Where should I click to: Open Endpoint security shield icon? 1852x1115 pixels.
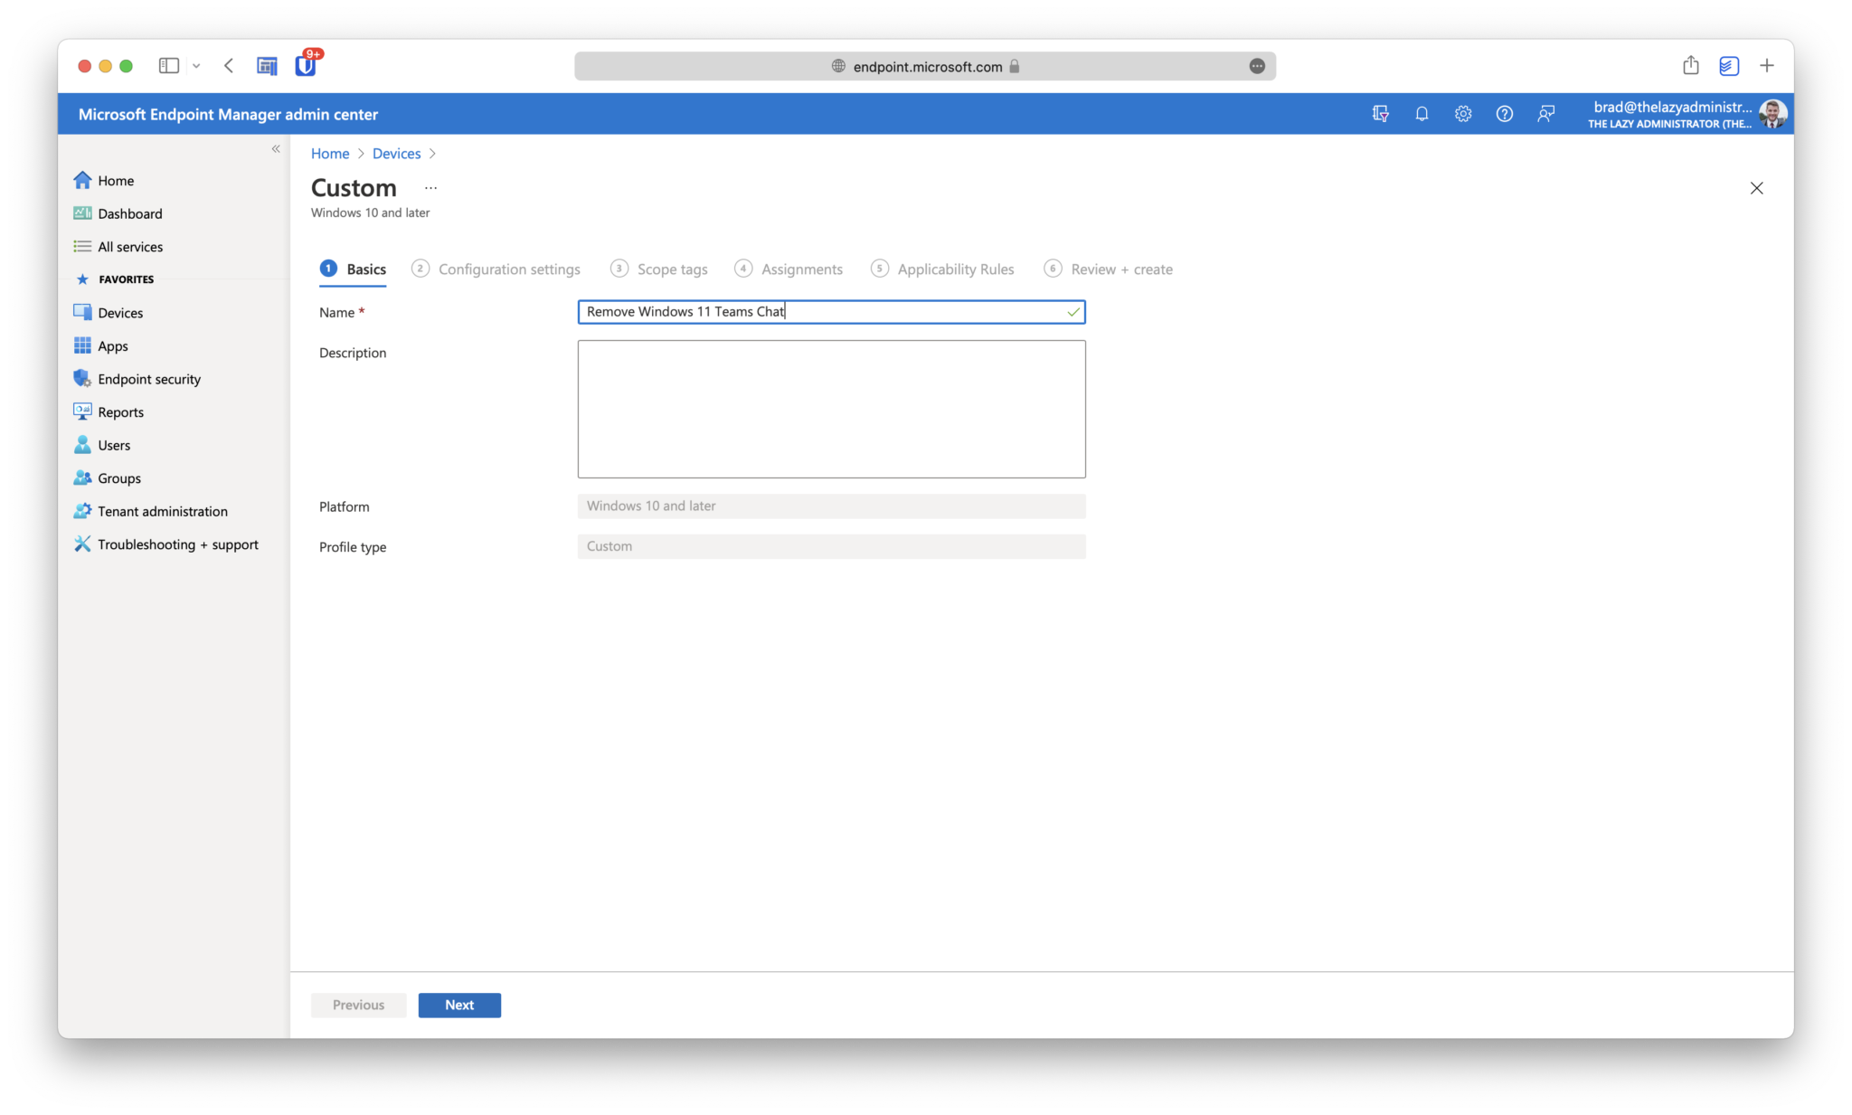tap(82, 379)
